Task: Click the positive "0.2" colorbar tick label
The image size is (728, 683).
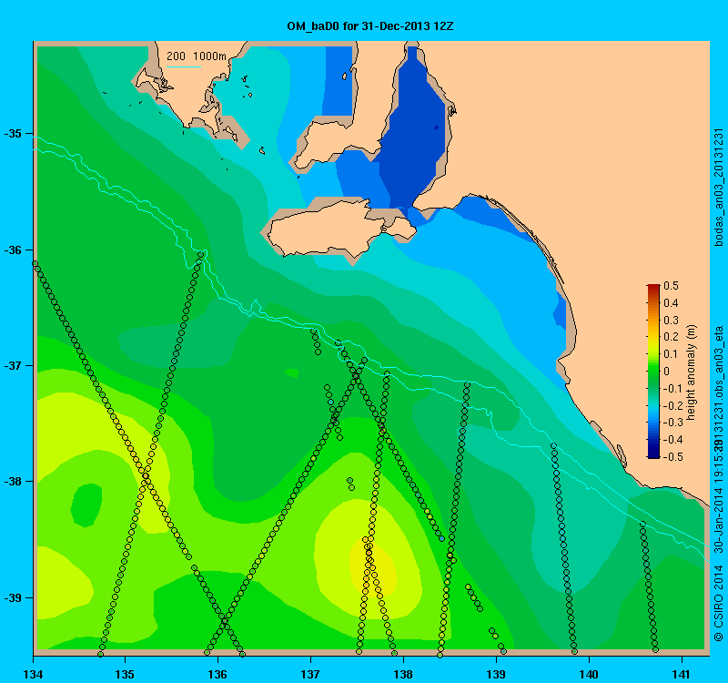Action: coord(671,337)
